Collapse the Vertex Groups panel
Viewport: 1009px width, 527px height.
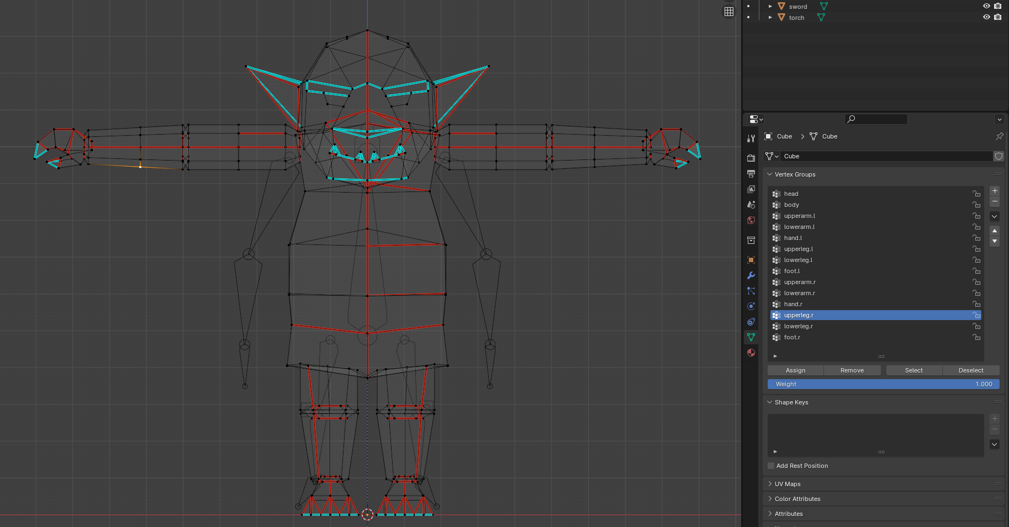(770, 174)
